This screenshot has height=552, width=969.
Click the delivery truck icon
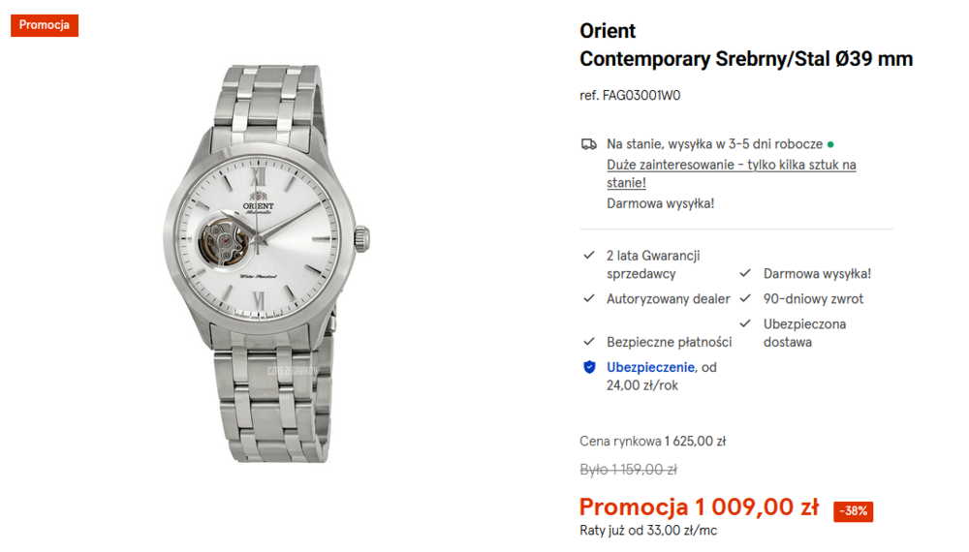[589, 144]
